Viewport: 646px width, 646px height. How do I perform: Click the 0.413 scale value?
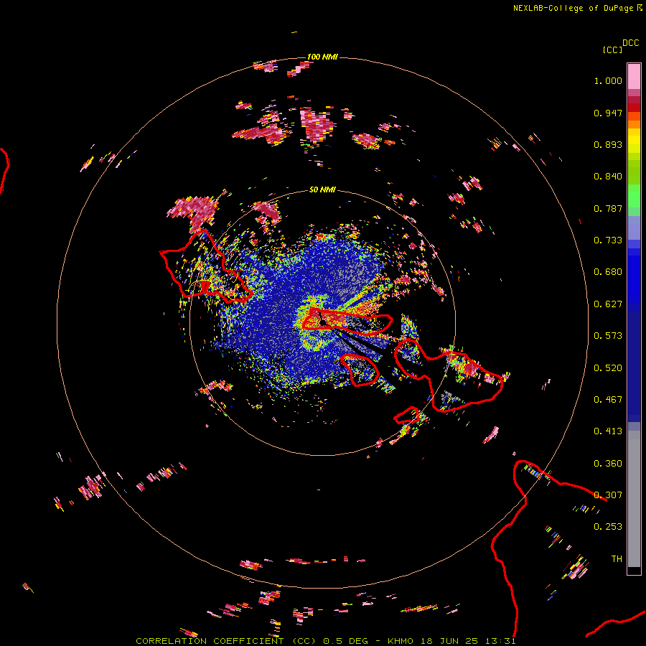[x=608, y=431]
